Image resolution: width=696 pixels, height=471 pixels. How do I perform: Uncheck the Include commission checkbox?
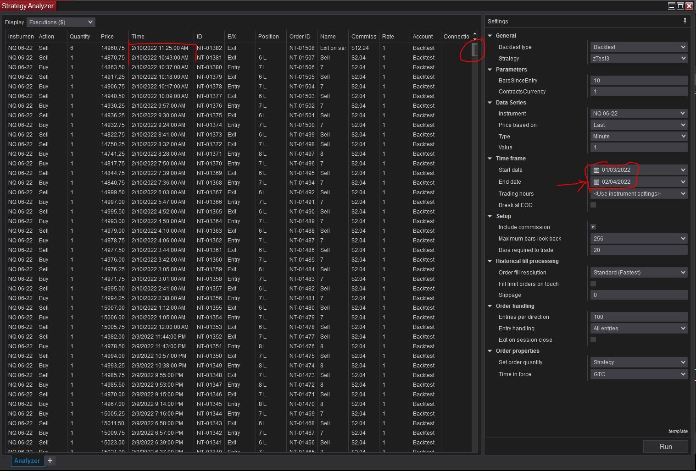coord(593,227)
